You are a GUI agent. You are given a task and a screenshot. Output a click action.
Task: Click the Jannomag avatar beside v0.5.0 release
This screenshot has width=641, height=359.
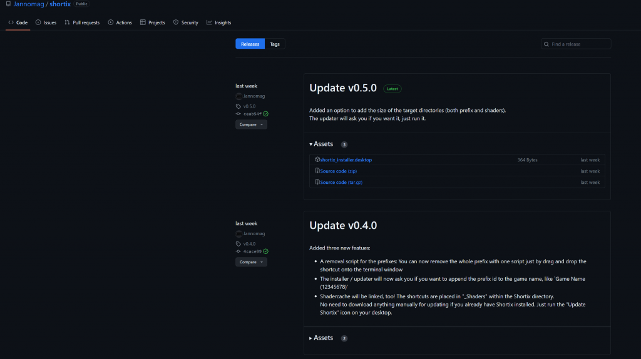click(238, 96)
